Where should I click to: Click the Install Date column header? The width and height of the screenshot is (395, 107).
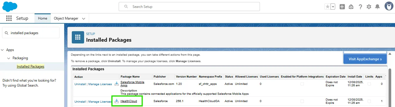pyautogui.click(x=355, y=77)
